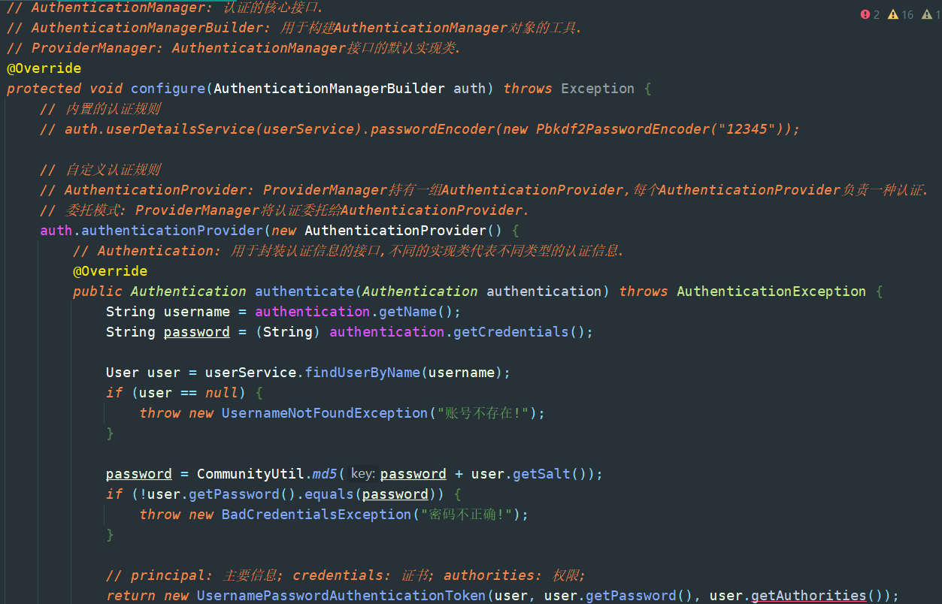
Task: Click the comment starting with '// 委托模式'
Action: 285,210
